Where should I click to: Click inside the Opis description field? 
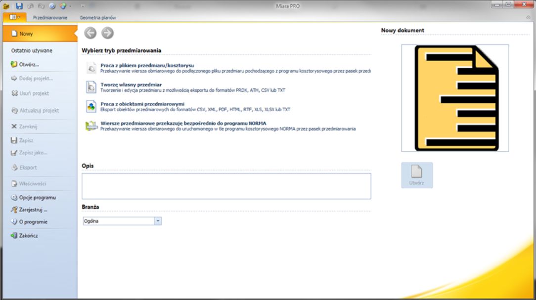pyautogui.click(x=226, y=186)
